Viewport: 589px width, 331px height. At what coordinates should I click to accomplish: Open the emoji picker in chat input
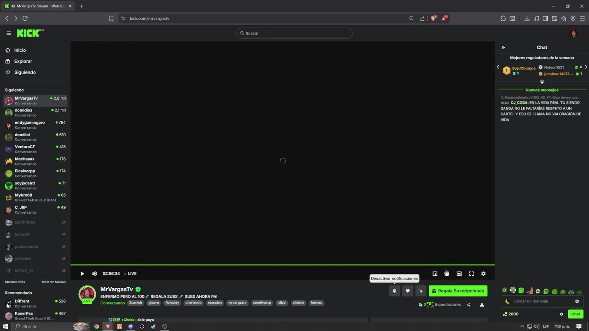[x=577, y=301]
